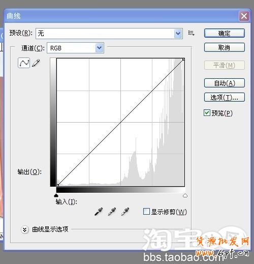Pick the gray point eyedropper
The image size is (254, 264).
112,212
